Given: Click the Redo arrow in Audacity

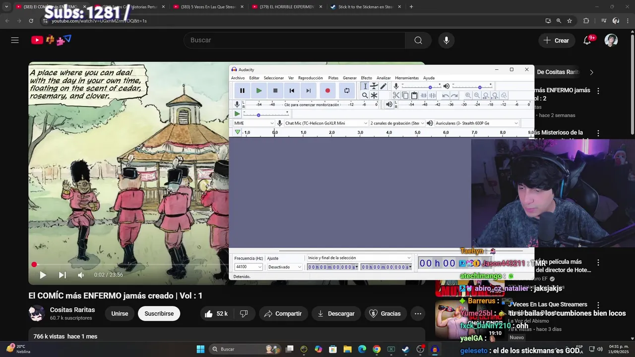Looking at the screenshot, I should pyautogui.click(x=454, y=95).
